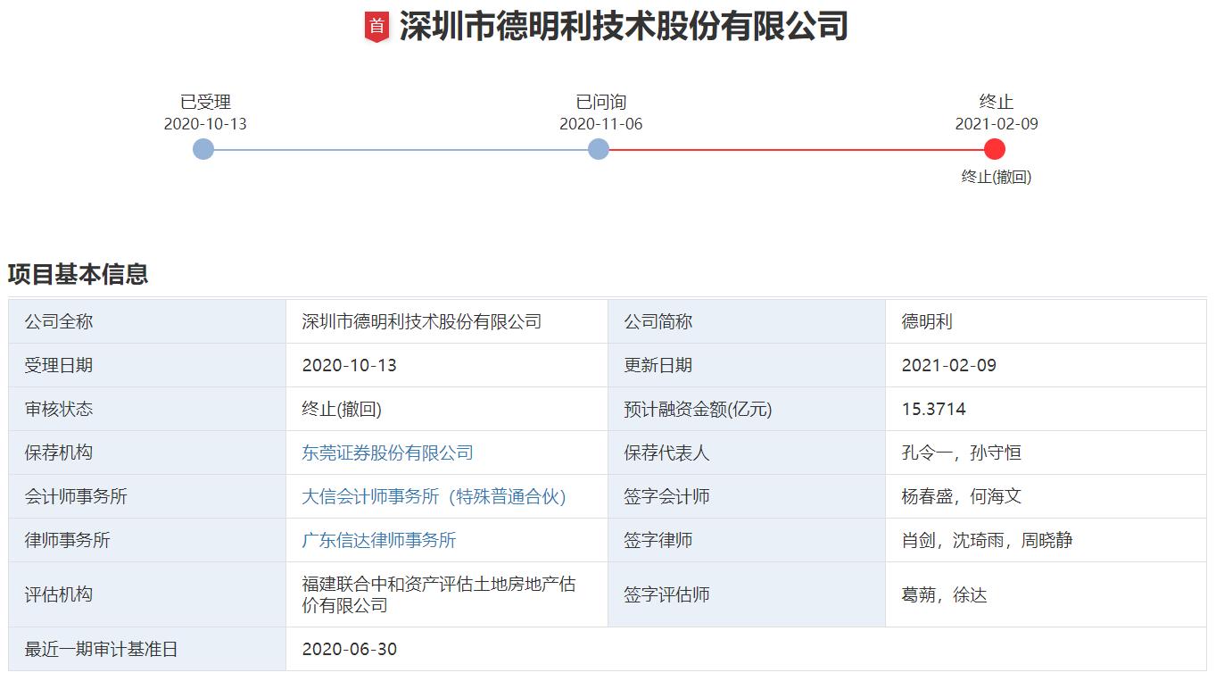
Task: Click the 签字评估师 names 葛朔，徐达
Action: click(944, 594)
